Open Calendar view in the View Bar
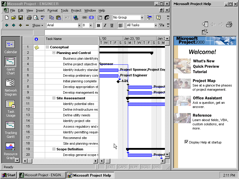The width and height of the screenshot is (239, 179). tap(10, 47)
